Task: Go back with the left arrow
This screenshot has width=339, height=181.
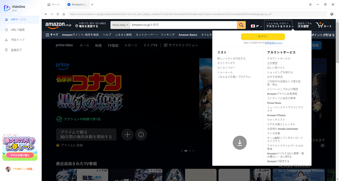Action: pos(46,14)
